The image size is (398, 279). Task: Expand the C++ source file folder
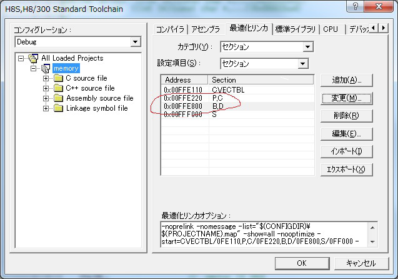coord(46,88)
